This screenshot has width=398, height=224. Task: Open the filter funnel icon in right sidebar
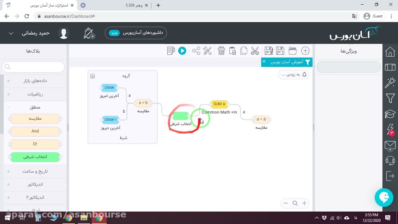pos(390,98)
